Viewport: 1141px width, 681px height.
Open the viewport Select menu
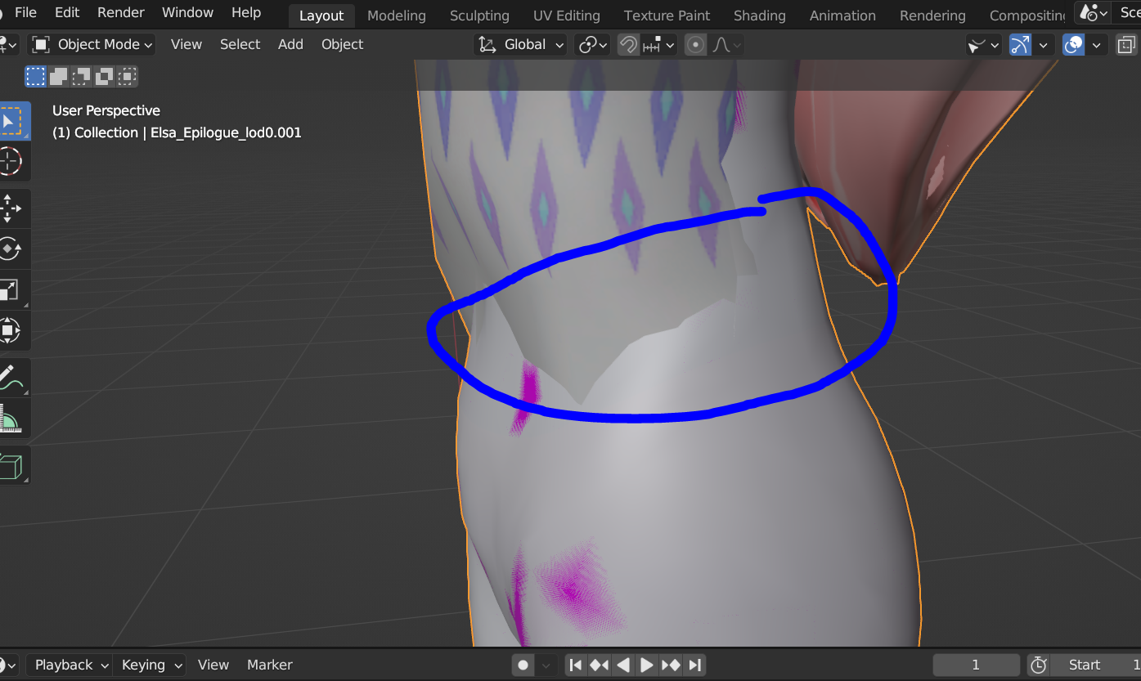(x=240, y=45)
